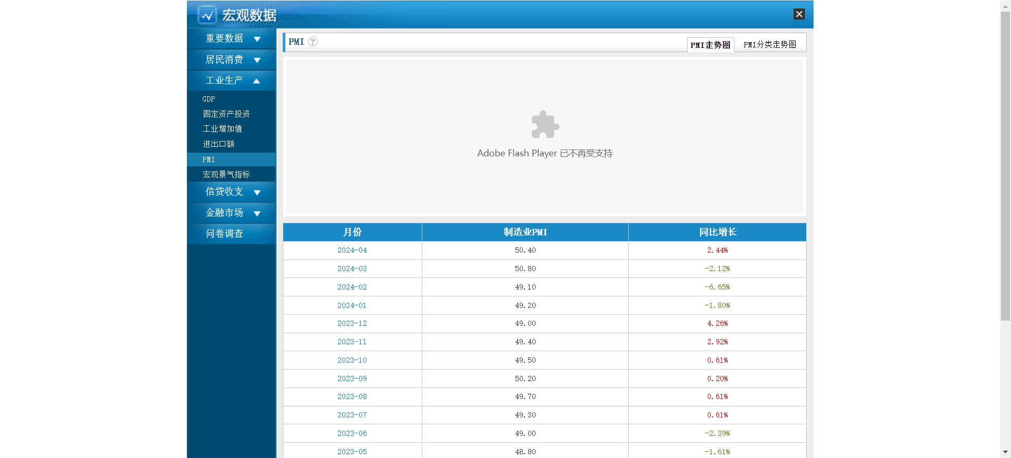Open the 2024-01 month link
1011x458 pixels.
pos(352,306)
